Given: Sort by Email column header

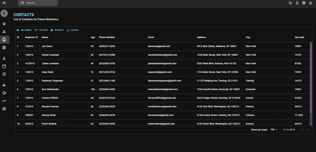Looking at the screenshot, I should (151, 38).
